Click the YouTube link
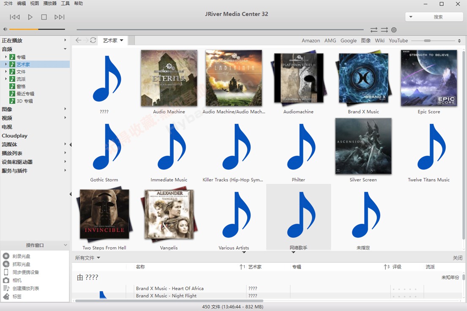The width and height of the screenshot is (467, 311). [x=398, y=41]
